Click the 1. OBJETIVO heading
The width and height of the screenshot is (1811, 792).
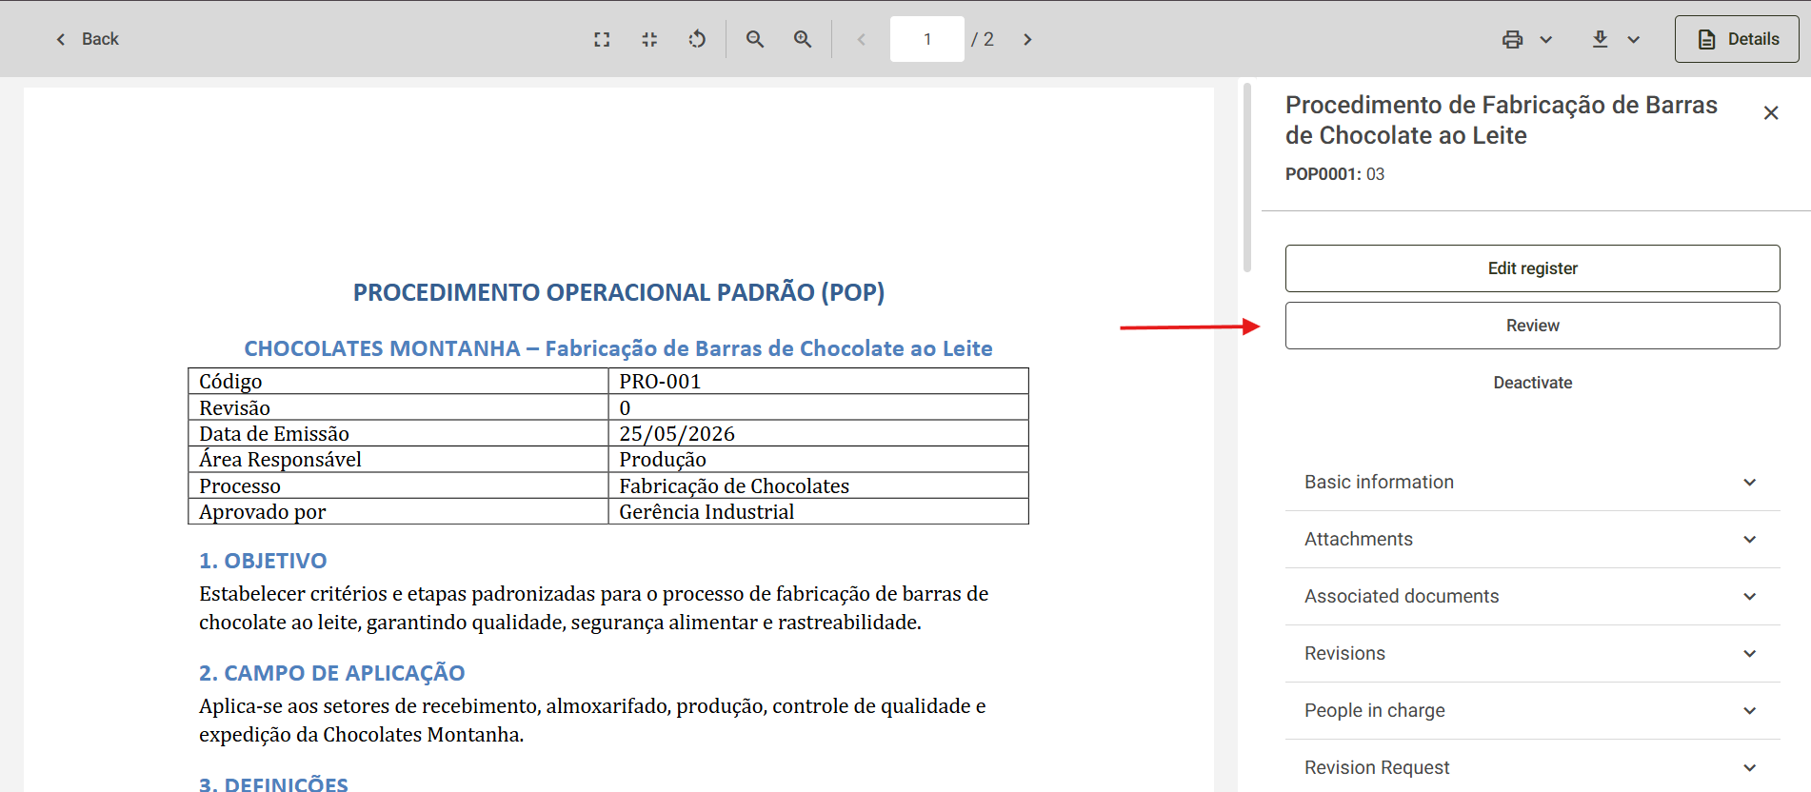pos(263,561)
